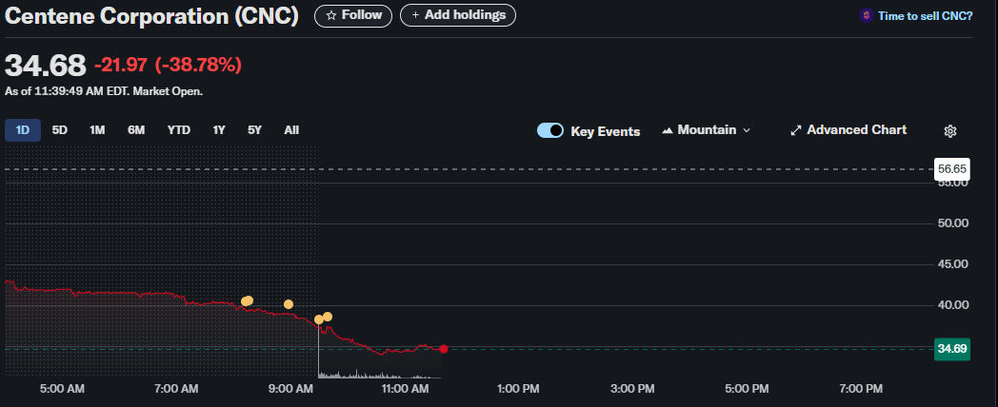Click the mountain chart type icon
This screenshot has width=998, height=407.
tap(668, 130)
